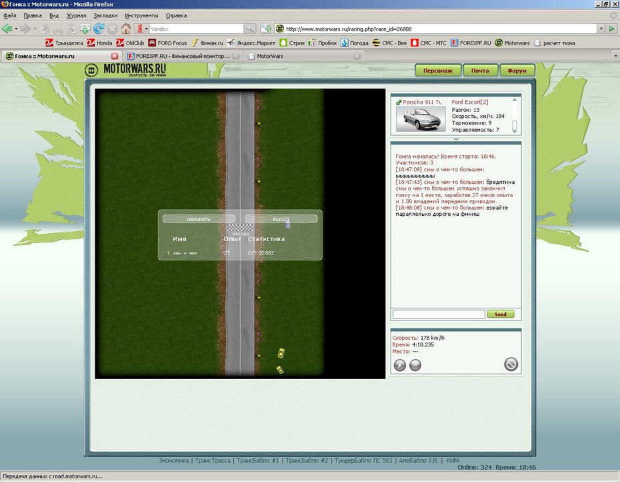Click the green Go arrow beside address bar

611,29
